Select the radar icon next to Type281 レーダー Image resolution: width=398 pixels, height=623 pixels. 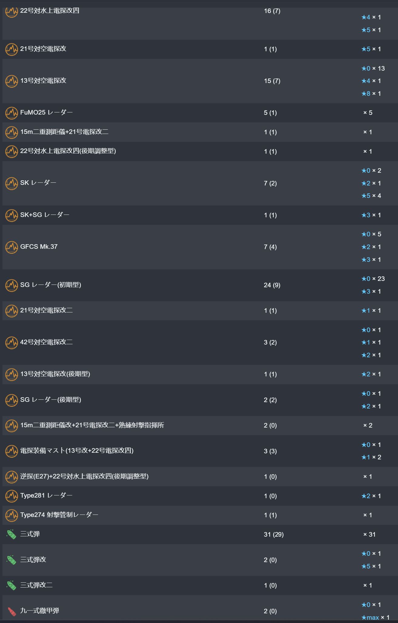coord(12,496)
